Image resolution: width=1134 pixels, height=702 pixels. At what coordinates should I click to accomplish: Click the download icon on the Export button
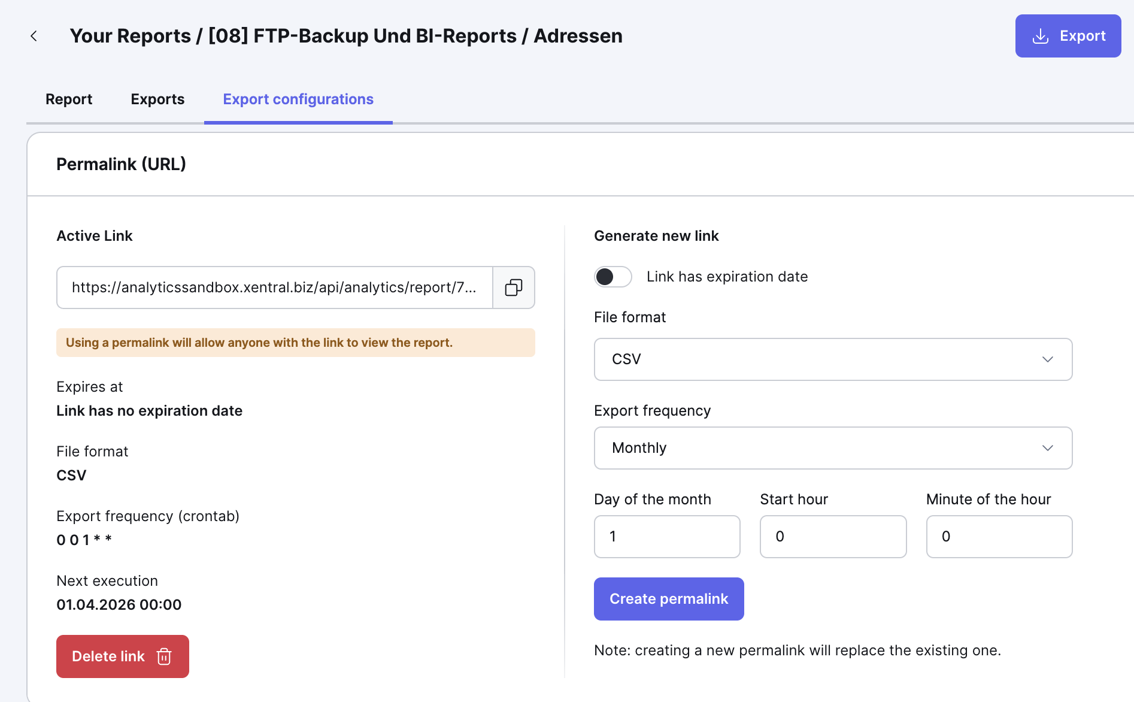point(1041,36)
